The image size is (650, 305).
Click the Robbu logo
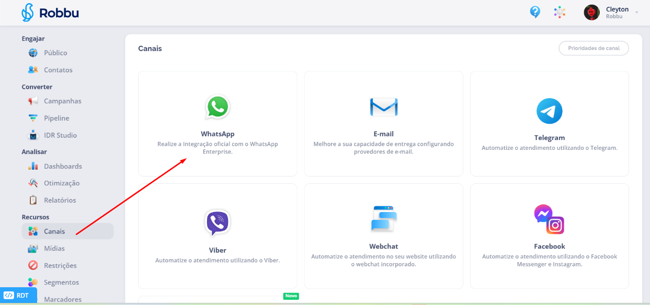(50, 13)
